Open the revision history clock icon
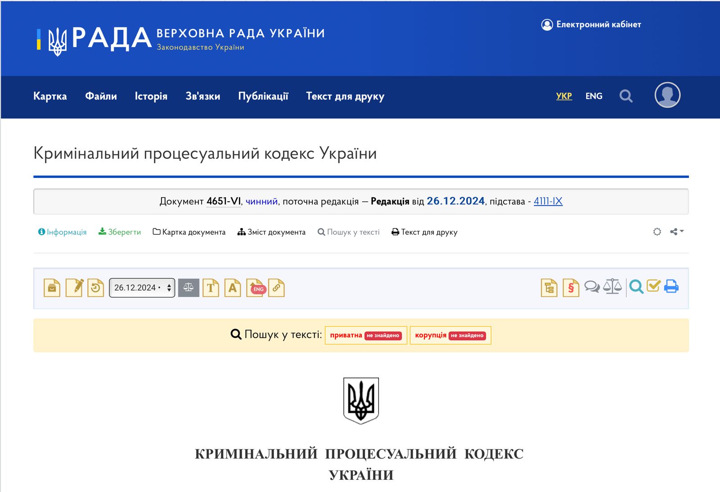This screenshot has width=720, height=492. coord(95,288)
